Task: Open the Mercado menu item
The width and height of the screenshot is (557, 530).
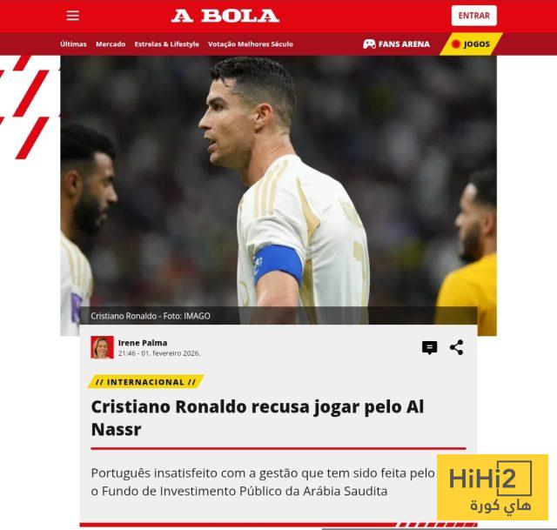Action: tap(111, 44)
